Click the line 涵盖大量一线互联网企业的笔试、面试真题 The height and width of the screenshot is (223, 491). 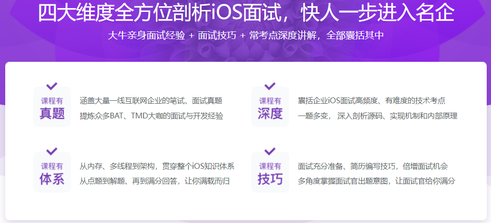point(151,101)
